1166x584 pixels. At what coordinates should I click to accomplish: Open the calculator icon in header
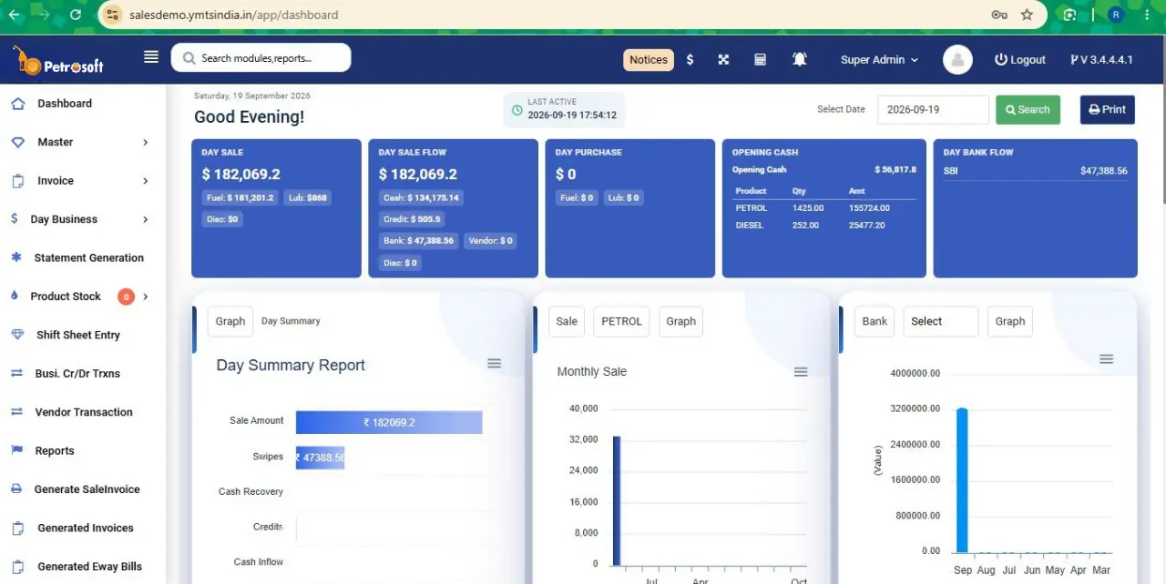760,60
